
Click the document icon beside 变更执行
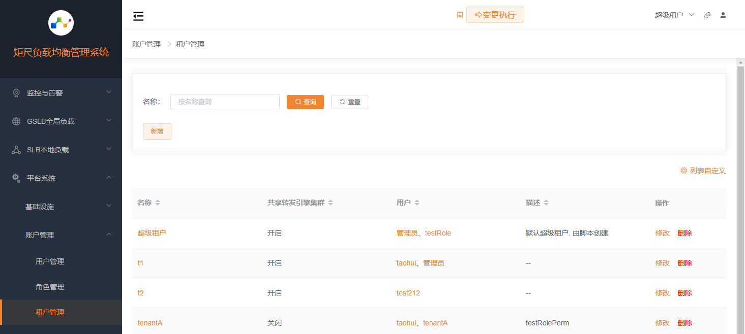[460, 15]
